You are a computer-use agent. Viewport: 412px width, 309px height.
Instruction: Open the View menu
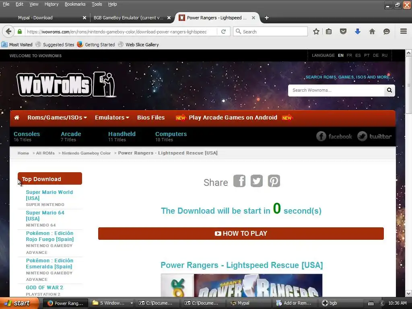coord(34,4)
